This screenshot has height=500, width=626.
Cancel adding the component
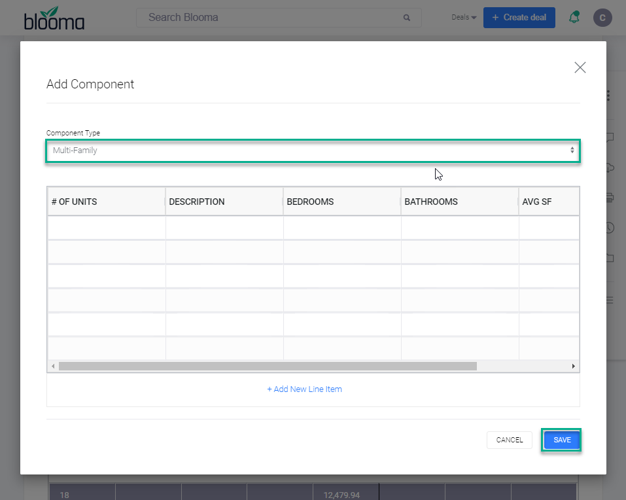coord(510,440)
